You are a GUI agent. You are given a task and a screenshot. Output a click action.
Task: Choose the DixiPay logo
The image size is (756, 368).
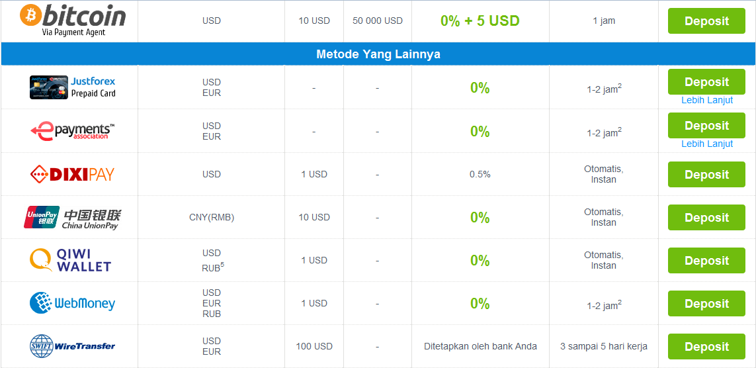(x=72, y=173)
